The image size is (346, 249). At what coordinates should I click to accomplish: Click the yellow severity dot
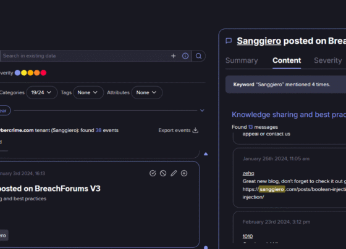24,73
